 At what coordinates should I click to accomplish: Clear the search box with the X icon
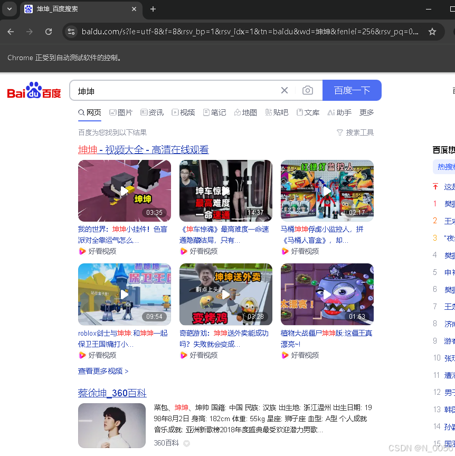[x=285, y=90]
